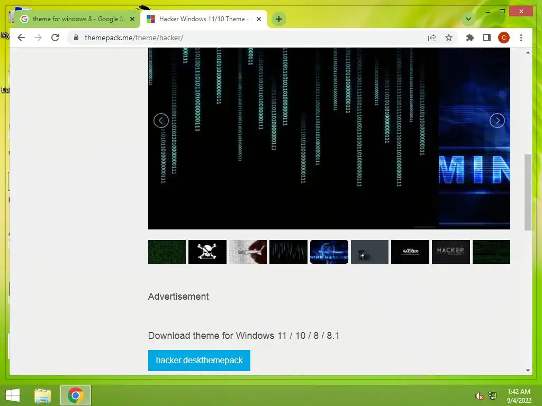Viewport: 542px width, 406px height.
Task: Reload the themepack page
Action: [x=55, y=38]
